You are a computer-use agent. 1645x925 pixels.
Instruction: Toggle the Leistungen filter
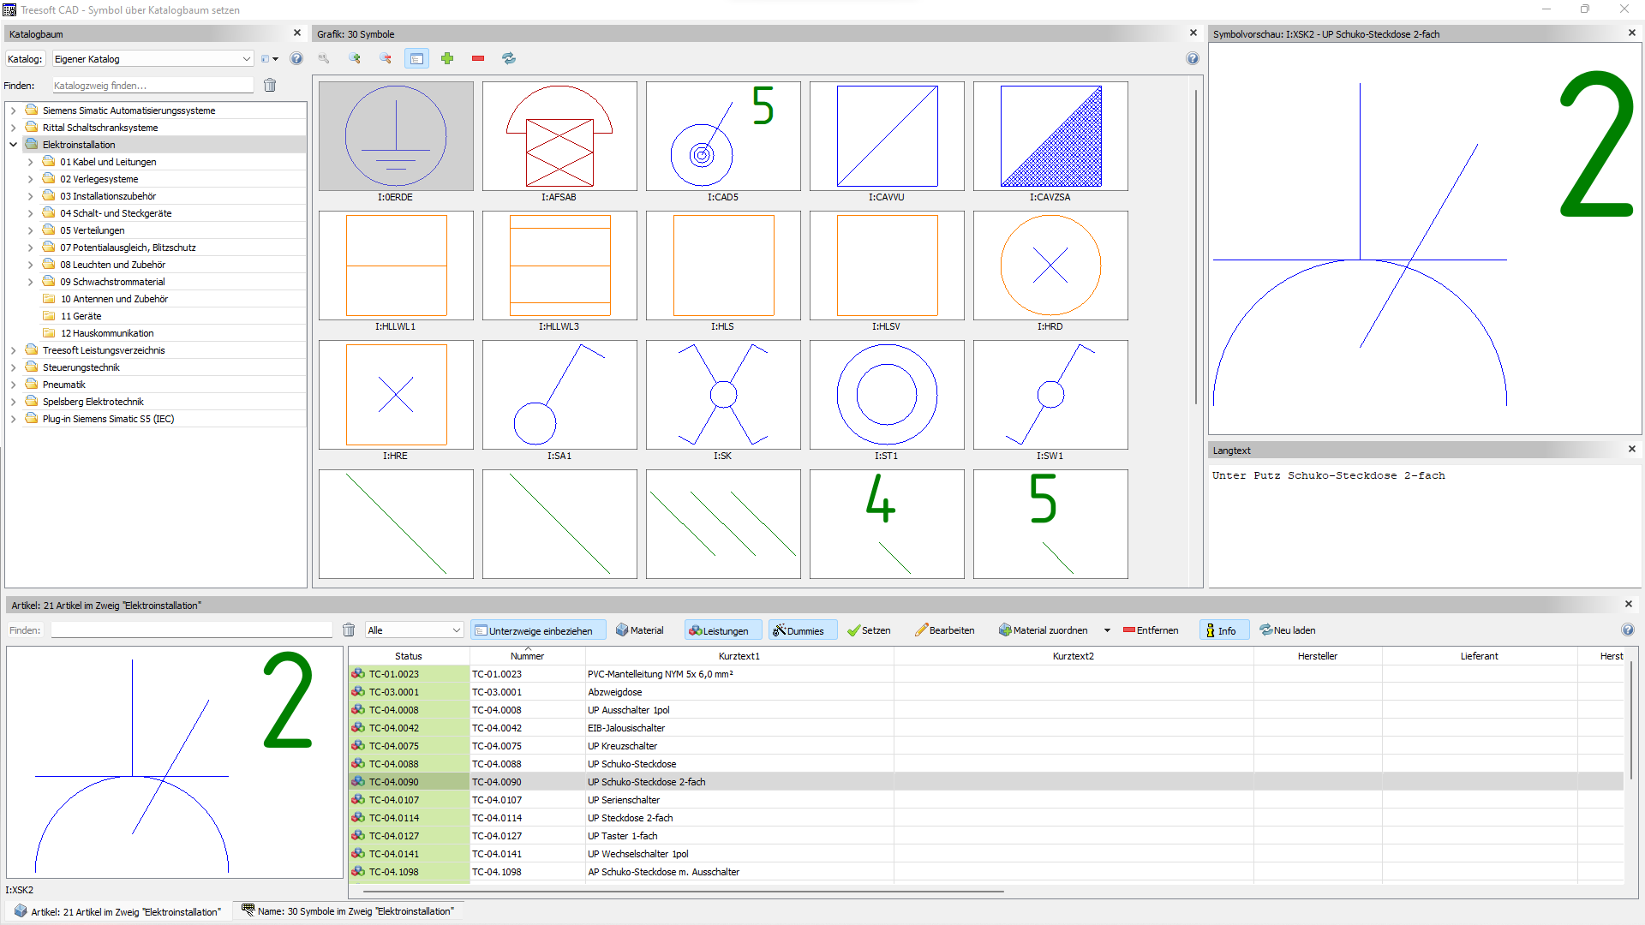(720, 630)
